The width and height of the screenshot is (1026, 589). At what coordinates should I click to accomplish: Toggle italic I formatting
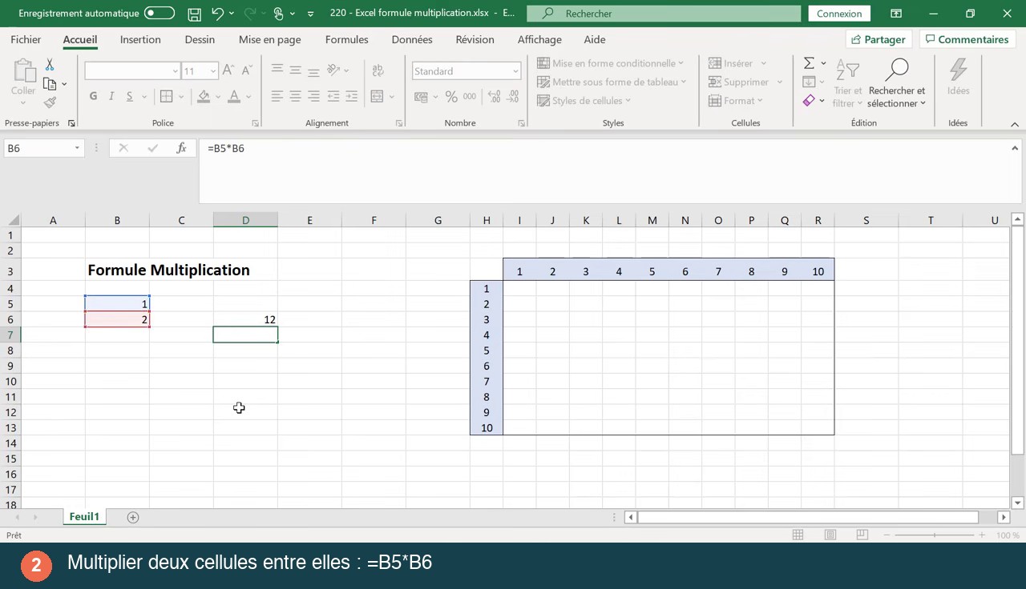pyautogui.click(x=111, y=96)
